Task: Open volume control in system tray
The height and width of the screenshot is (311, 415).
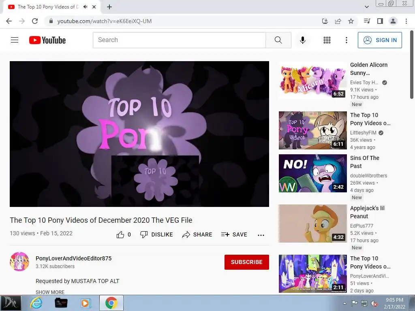Action: click(x=374, y=303)
